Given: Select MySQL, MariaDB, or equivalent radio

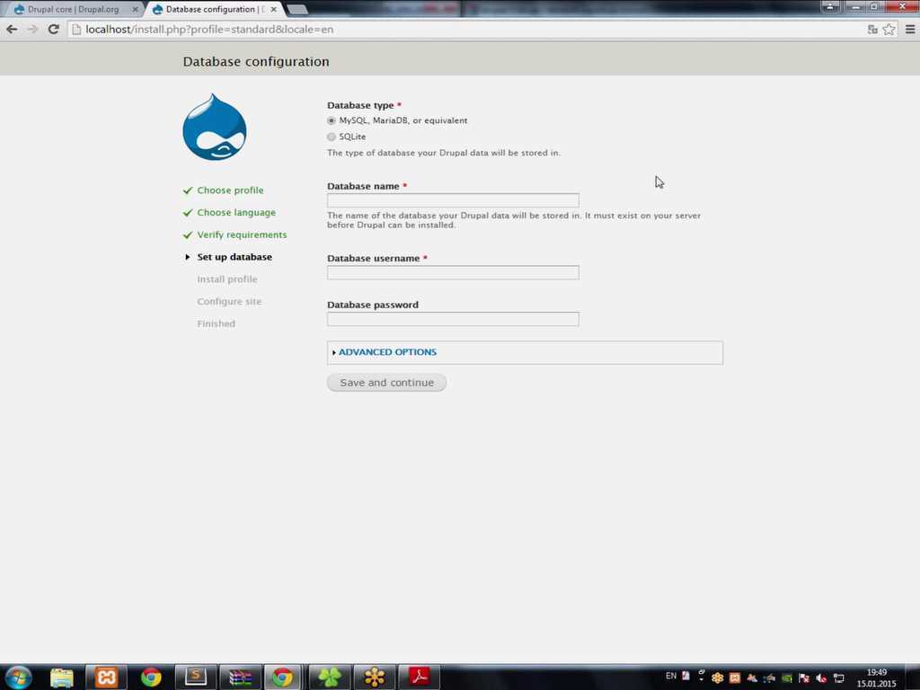Looking at the screenshot, I should (x=332, y=121).
